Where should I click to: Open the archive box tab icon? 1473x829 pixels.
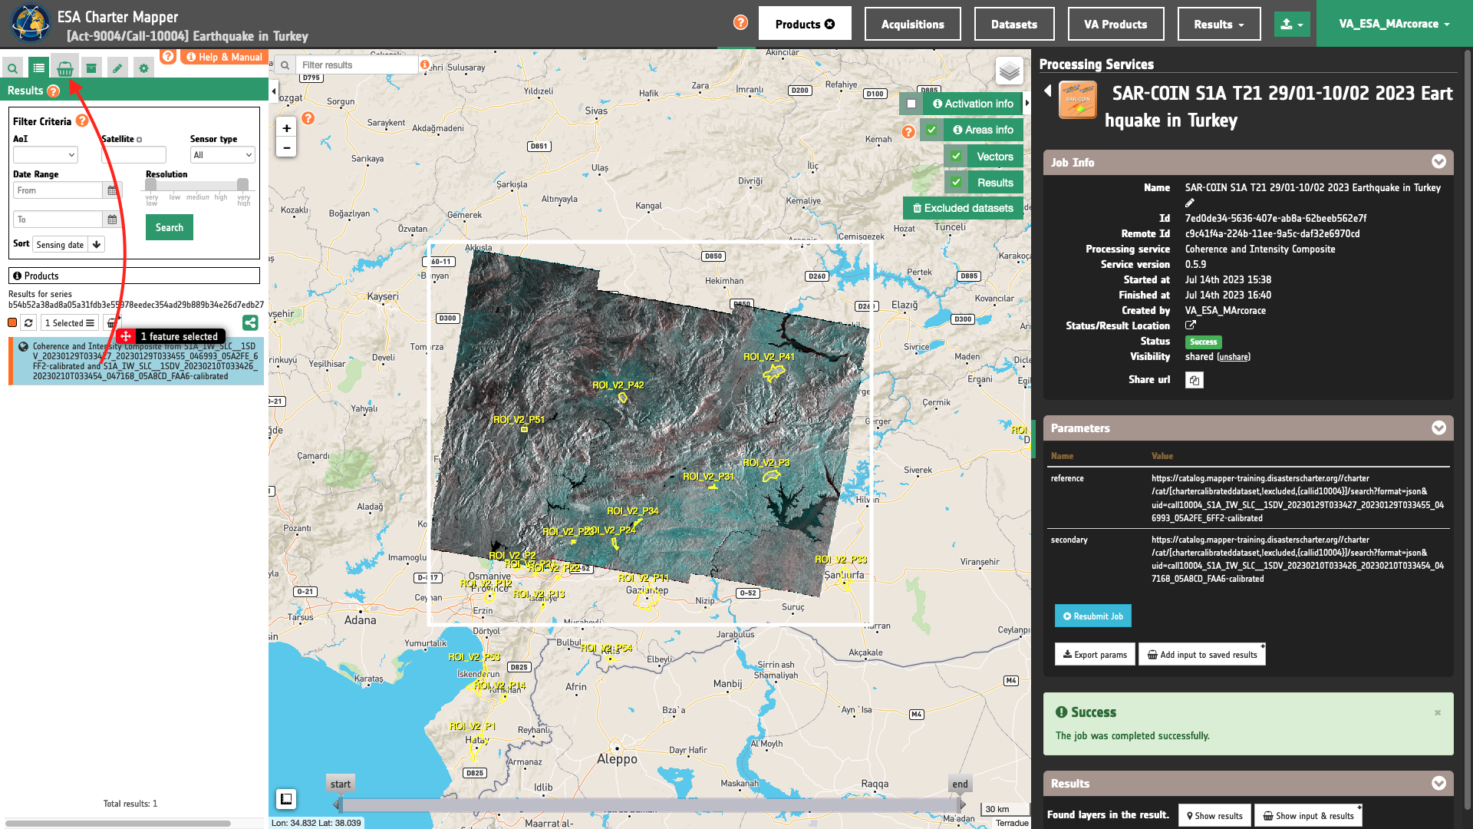[x=91, y=68]
